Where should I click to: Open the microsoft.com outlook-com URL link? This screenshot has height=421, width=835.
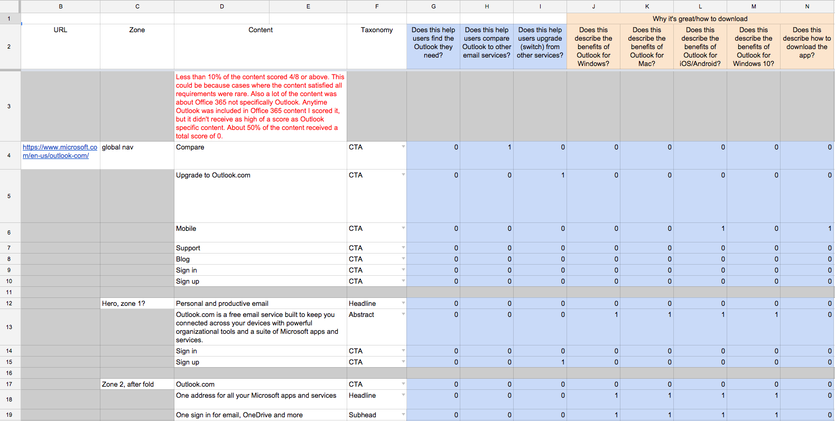(60, 152)
